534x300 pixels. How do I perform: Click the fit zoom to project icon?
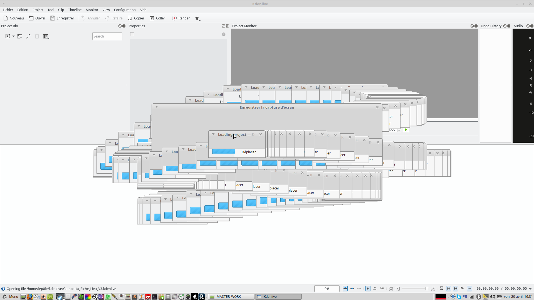(391, 289)
